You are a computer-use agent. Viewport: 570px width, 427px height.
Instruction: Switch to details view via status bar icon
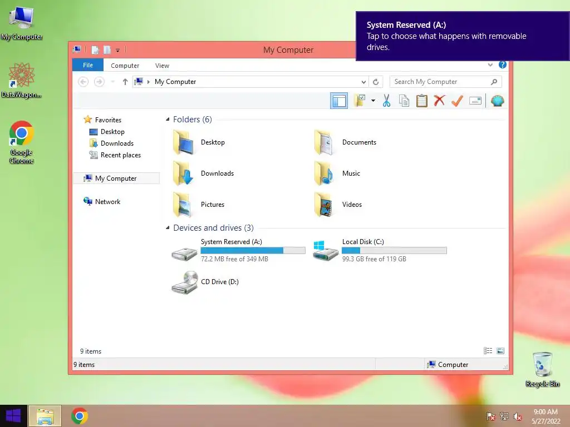488,350
